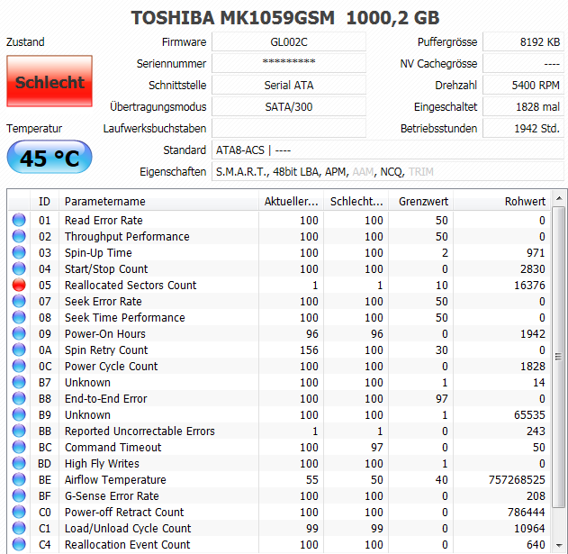Click the Schlecht... column header
Screen dimensions: 568x554
coord(356,201)
